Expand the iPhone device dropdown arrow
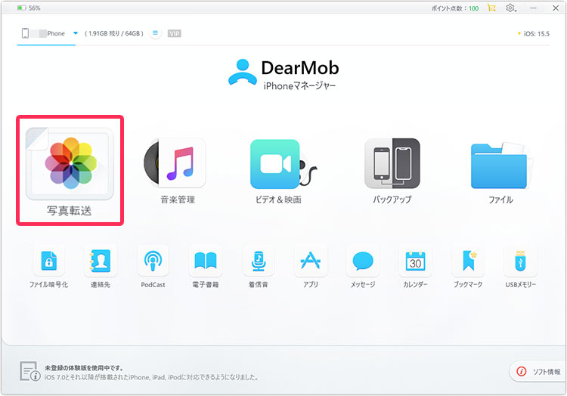Screen dimensions: 567x396 coord(76,33)
